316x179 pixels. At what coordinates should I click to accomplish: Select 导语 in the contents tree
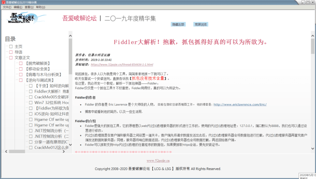(18, 52)
